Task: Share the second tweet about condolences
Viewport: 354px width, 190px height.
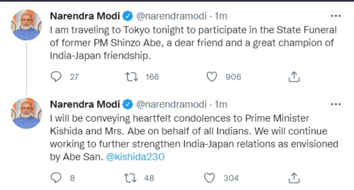Action: tap(294, 178)
